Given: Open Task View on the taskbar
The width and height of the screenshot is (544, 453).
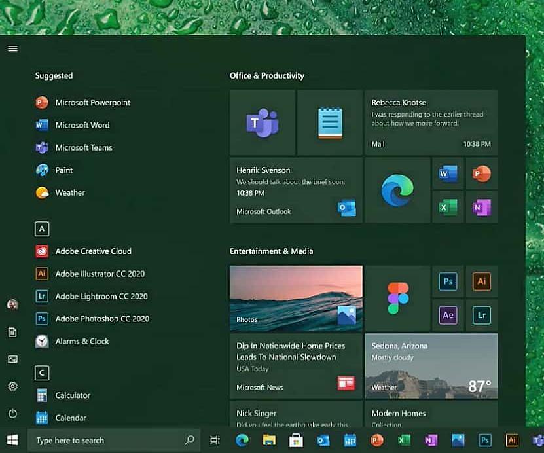Looking at the screenshot, I should [215, 440].
